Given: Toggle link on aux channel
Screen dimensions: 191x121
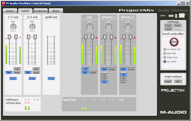Looking at the screenshot, I should [86, 73].
